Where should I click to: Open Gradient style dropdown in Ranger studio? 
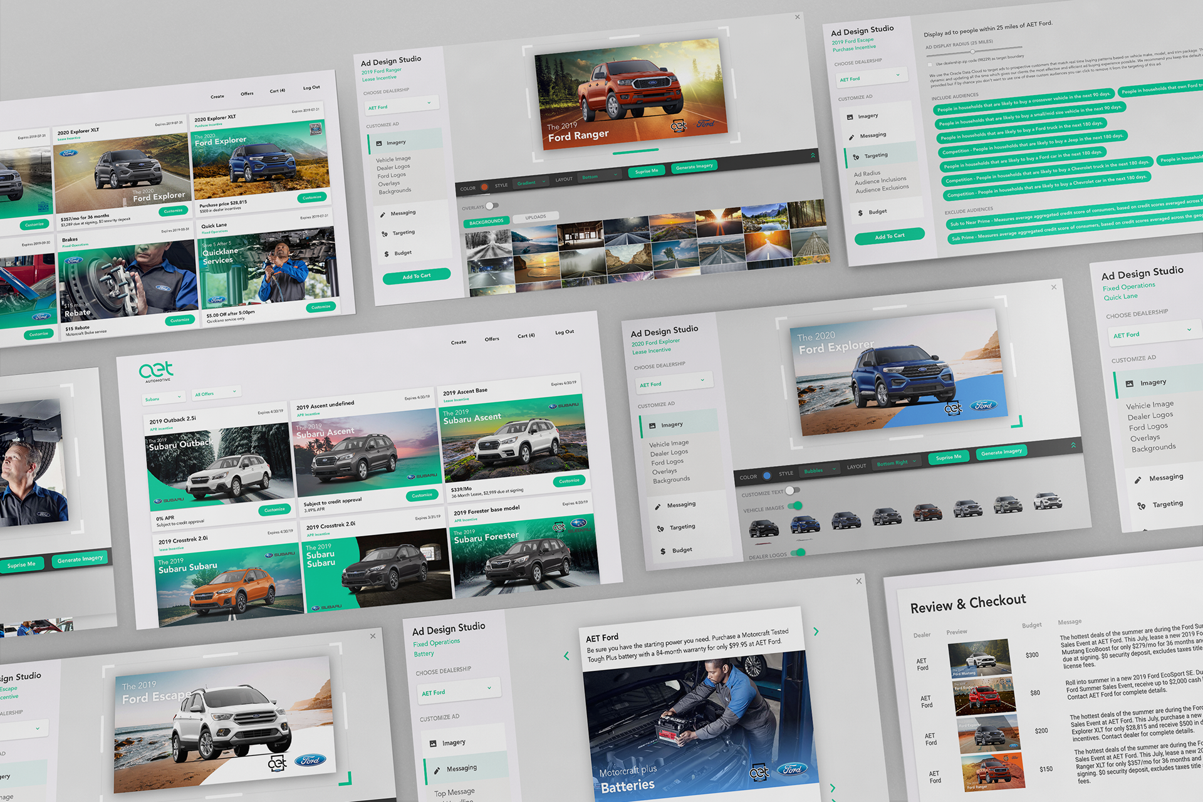[531, 182]
